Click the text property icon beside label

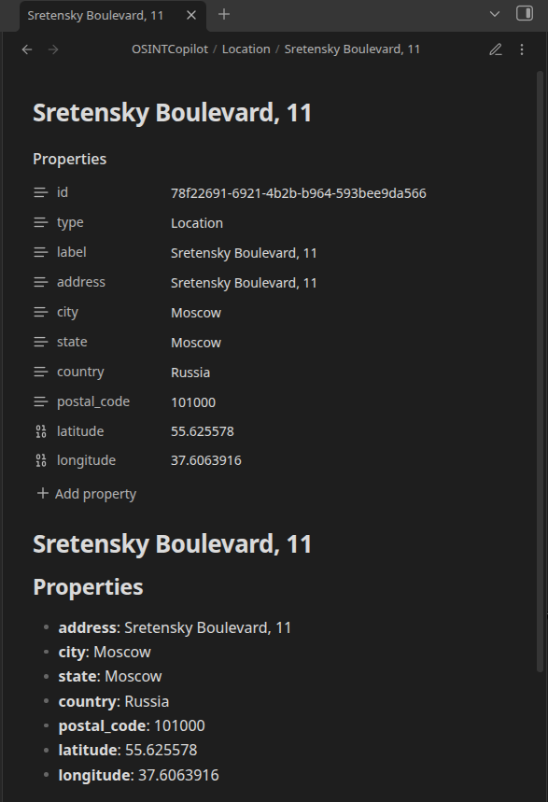[x=41, y=252]
